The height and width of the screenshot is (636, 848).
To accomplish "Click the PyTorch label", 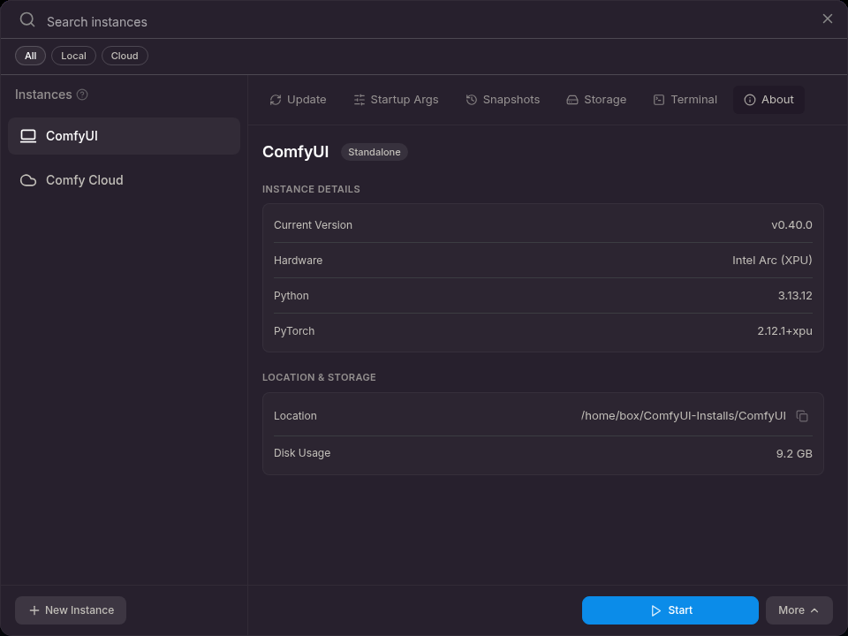I will point(293,331).
